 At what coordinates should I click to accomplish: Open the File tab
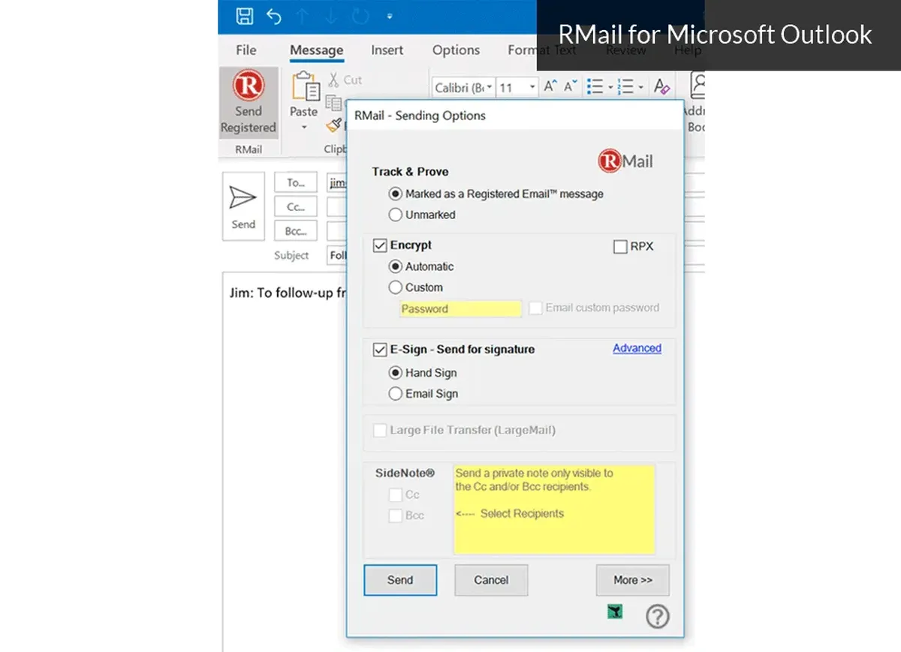(x=246, y=50)
